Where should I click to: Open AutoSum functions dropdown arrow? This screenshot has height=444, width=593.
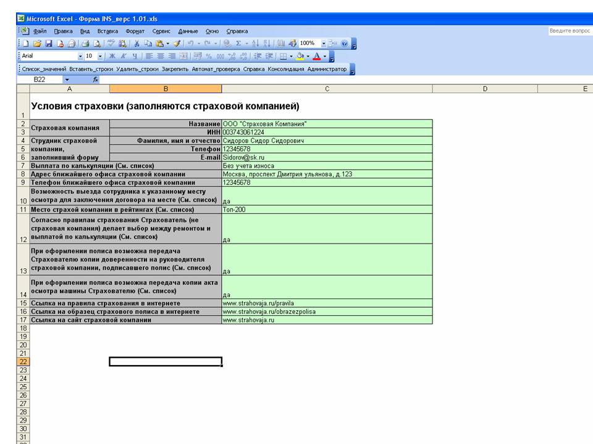[x=246, y=43]
